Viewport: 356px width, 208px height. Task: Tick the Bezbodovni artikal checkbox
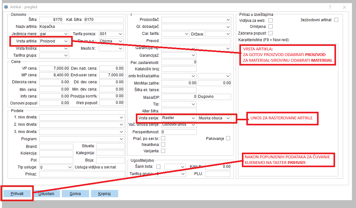336,20
